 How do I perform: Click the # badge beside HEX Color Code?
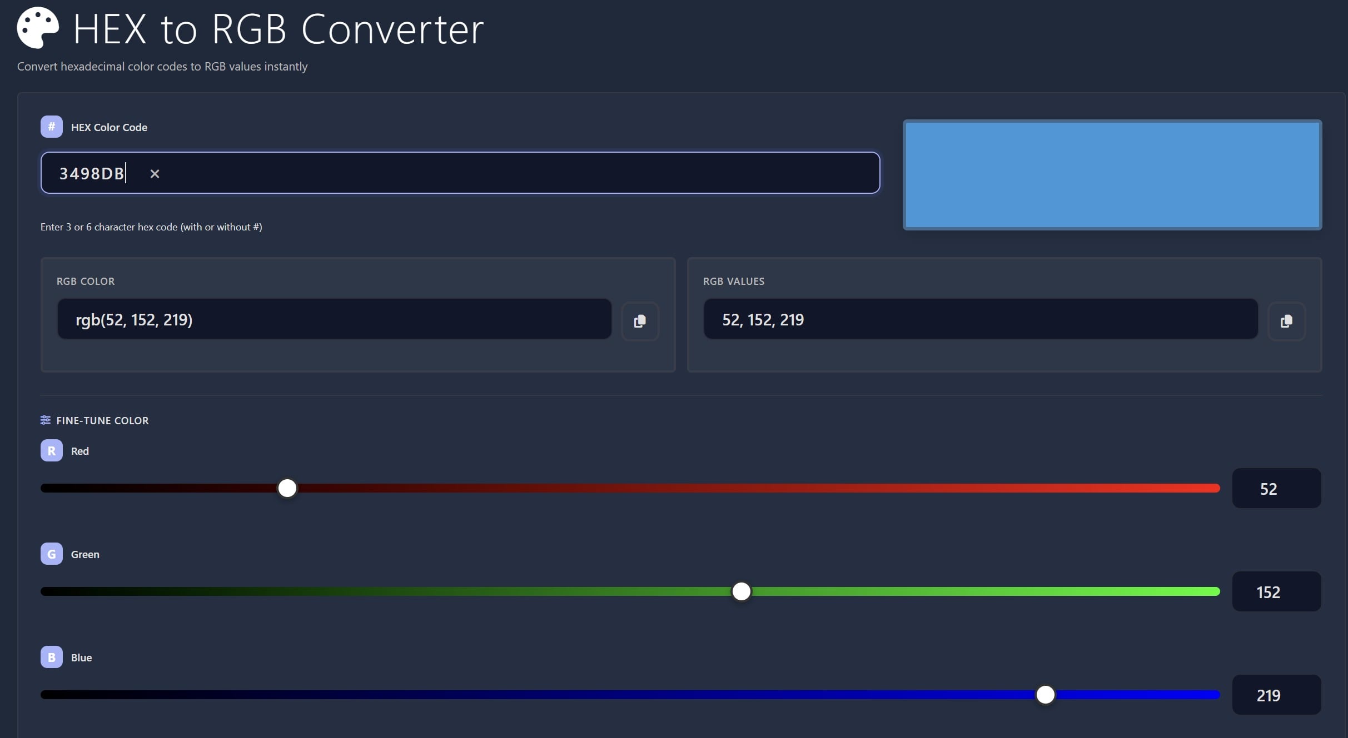51,127
